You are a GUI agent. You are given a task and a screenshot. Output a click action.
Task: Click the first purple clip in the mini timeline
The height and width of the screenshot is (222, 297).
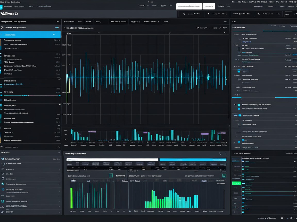92,132
